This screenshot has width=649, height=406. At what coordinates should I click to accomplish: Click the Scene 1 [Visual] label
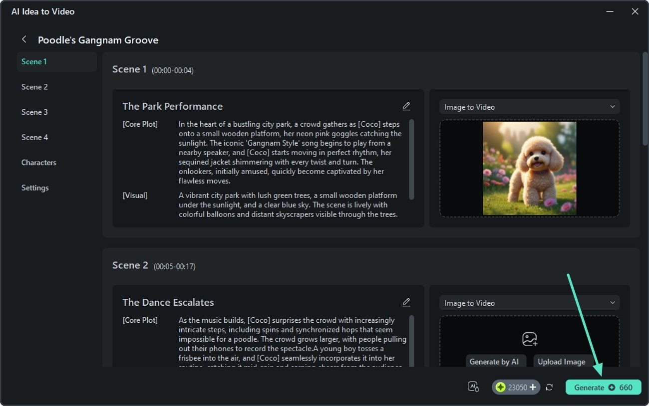pyautogui.click(x=135, y=196)
